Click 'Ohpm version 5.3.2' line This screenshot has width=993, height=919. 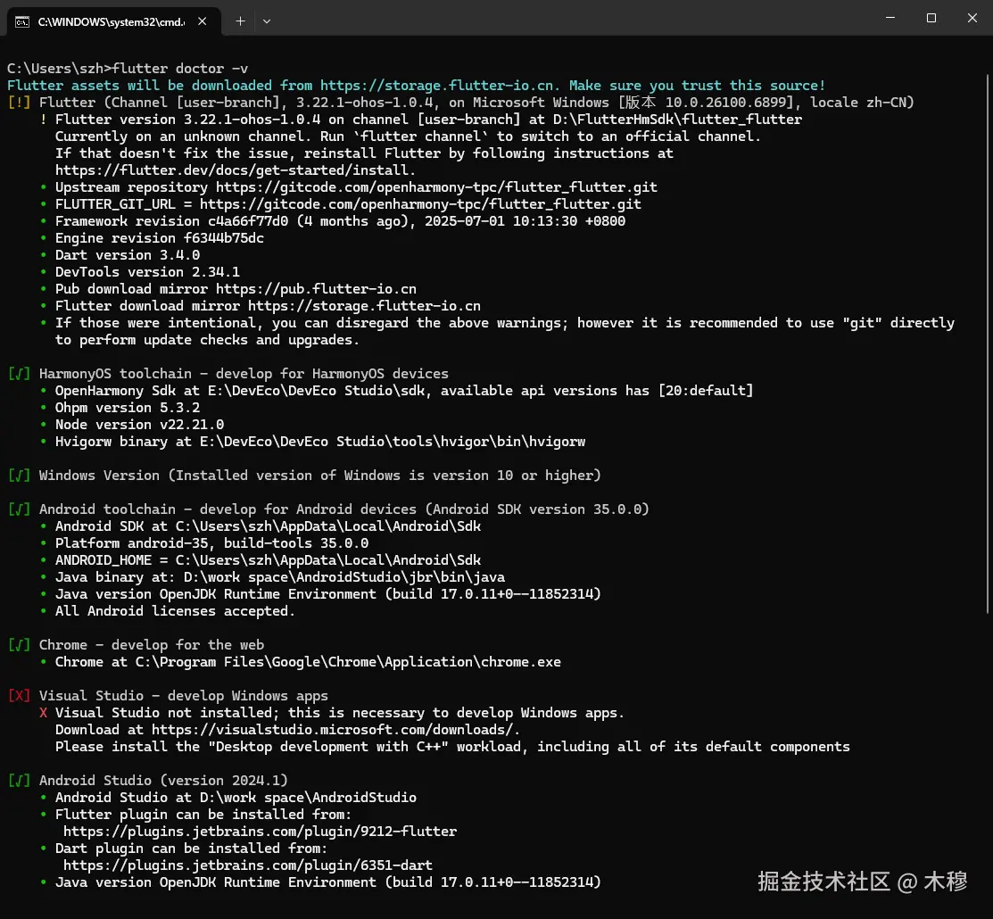click(x=128, y=408)
